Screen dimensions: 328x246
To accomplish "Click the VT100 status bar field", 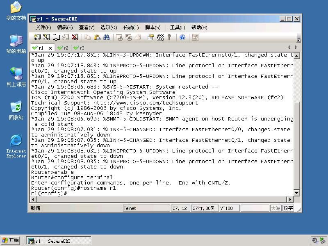I will 230,208.
